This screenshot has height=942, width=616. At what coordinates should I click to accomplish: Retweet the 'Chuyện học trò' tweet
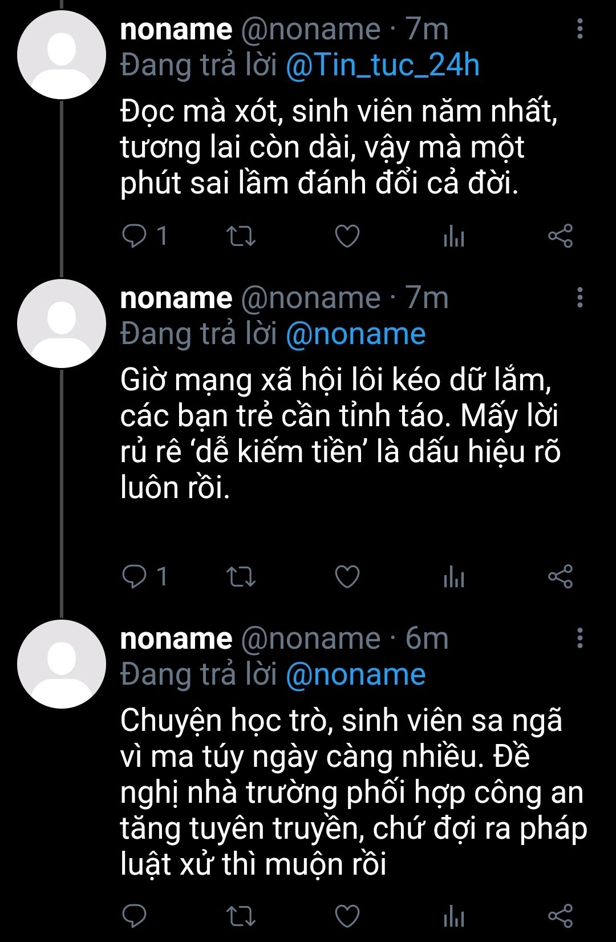tap(241, 916)
